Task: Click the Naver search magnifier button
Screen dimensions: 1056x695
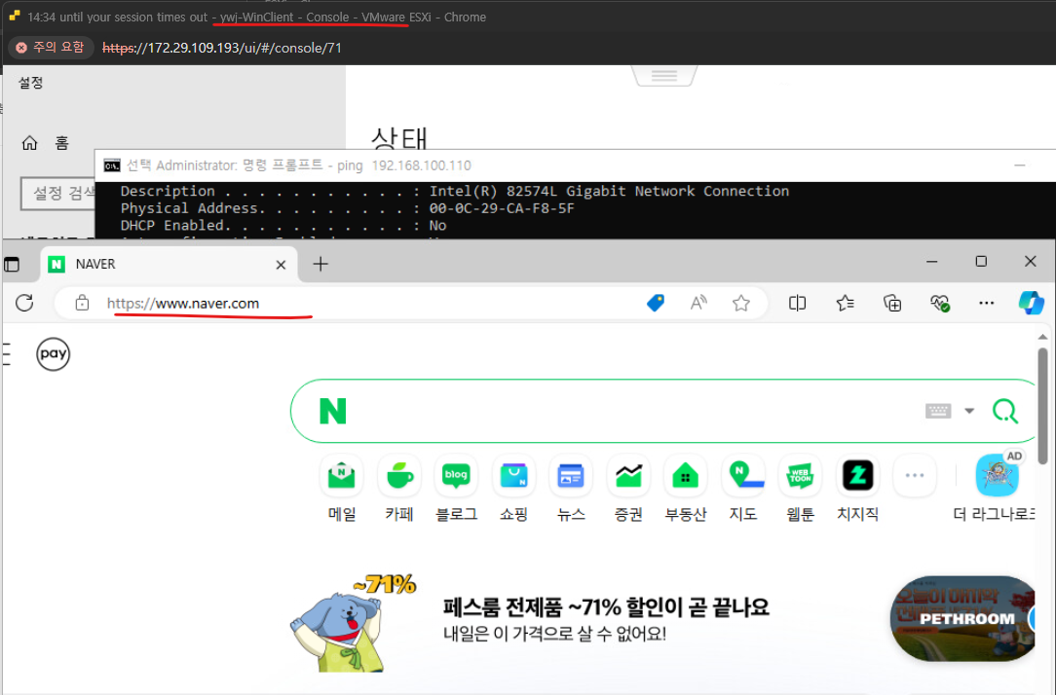Action: (x=1004, y=411)
